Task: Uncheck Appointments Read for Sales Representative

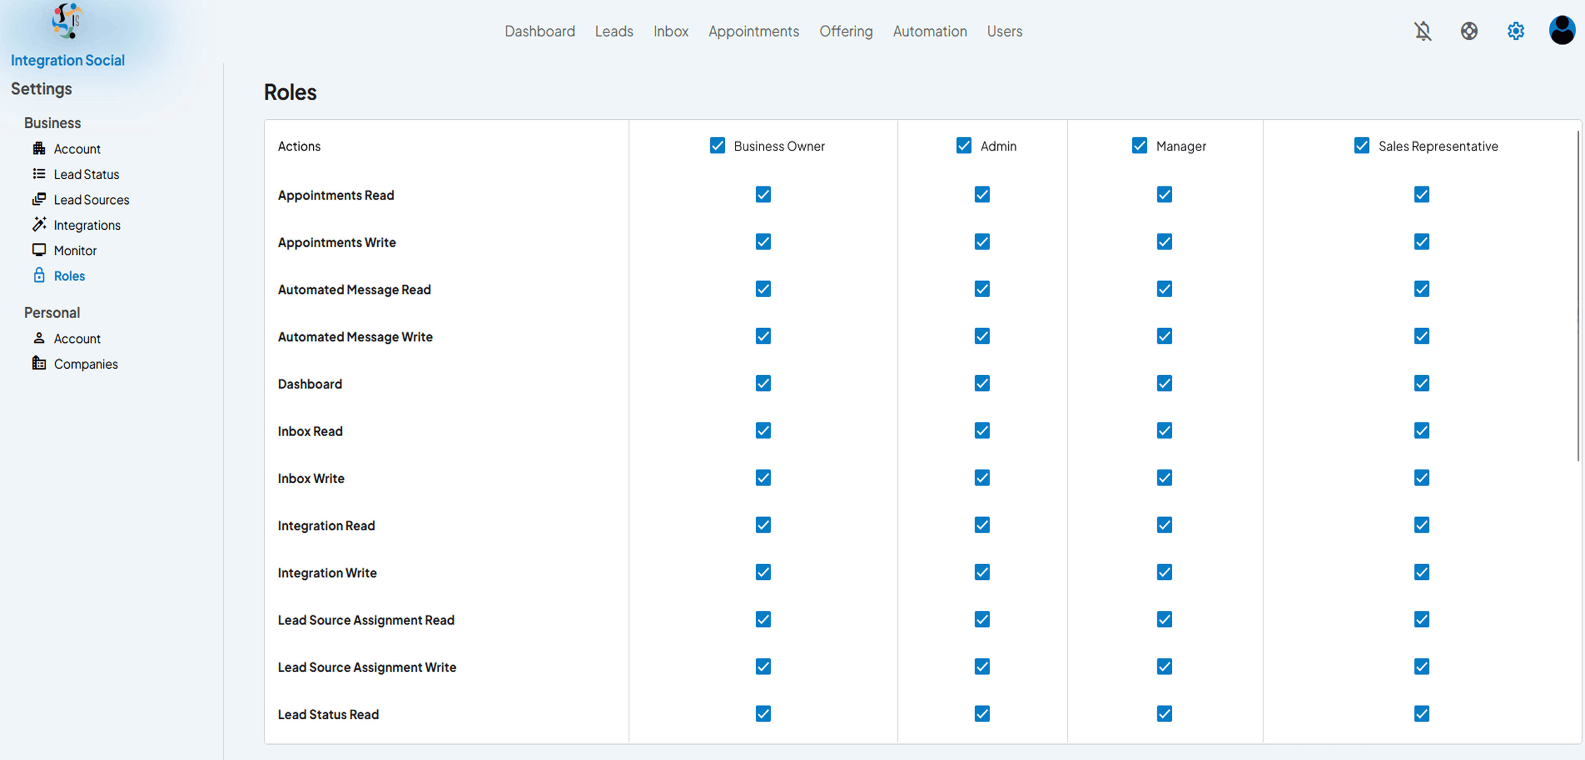Action: [x=1421, y=195]
